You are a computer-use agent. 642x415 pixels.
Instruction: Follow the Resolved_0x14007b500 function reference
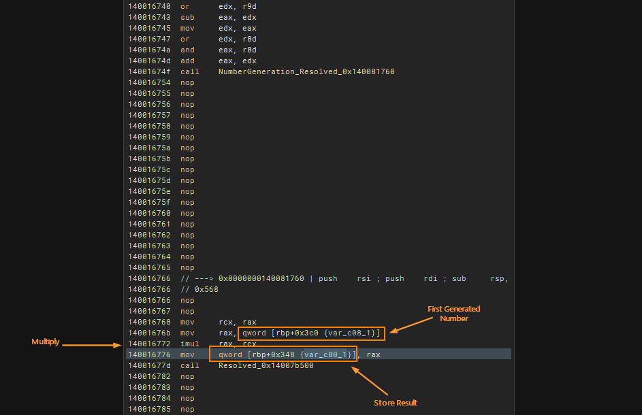tap(266, 365)
